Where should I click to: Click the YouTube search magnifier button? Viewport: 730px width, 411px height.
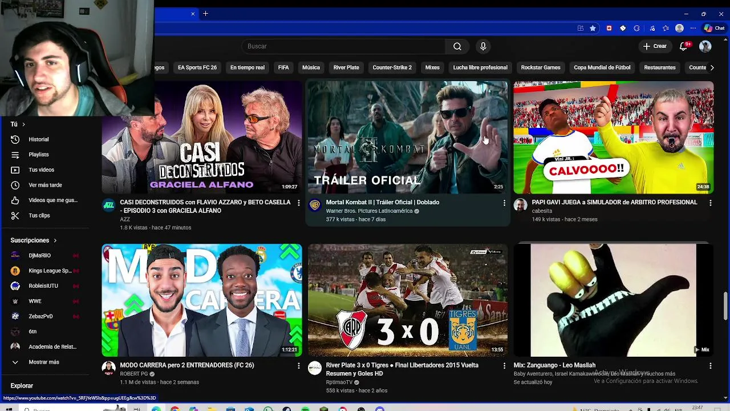pyautogui.click(x=457, y=46)
